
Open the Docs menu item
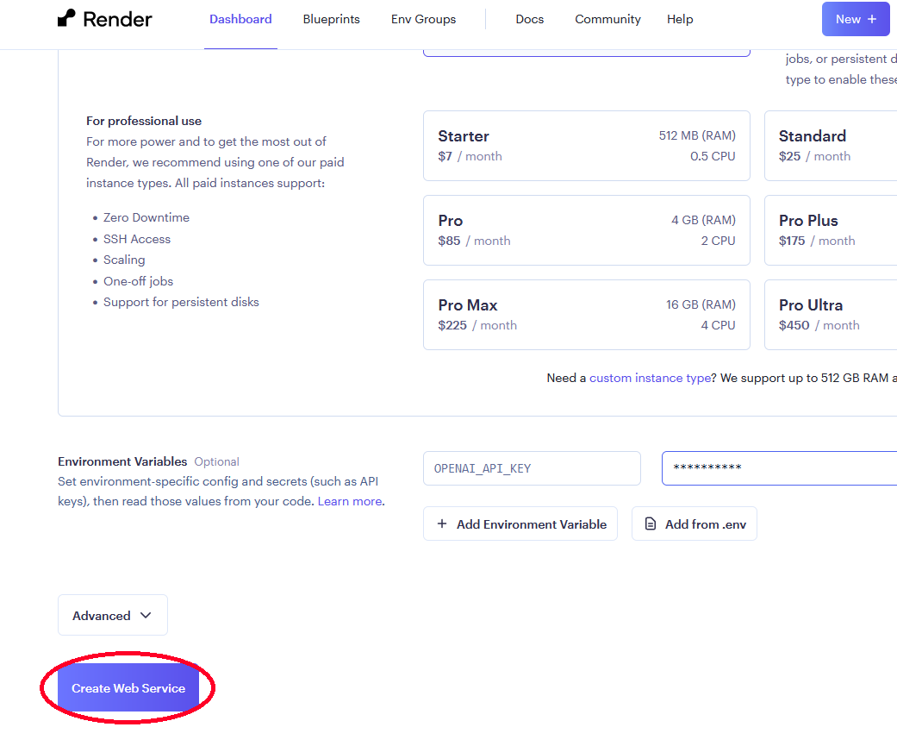click(x=529, y=18)
